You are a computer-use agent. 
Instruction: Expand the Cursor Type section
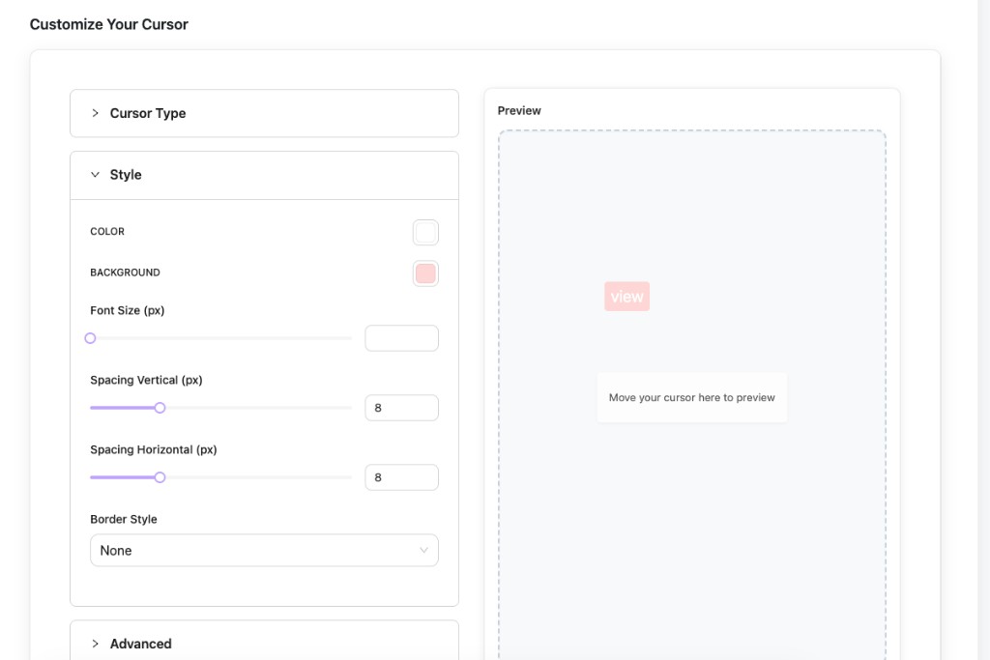(x=264, y=114)
